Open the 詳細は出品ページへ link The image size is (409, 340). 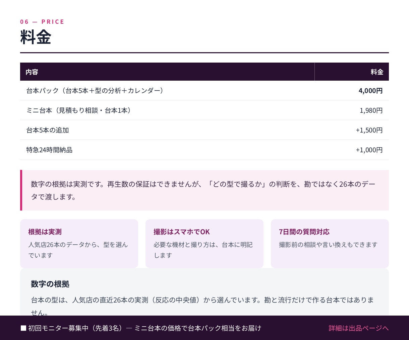coord(359,328)
